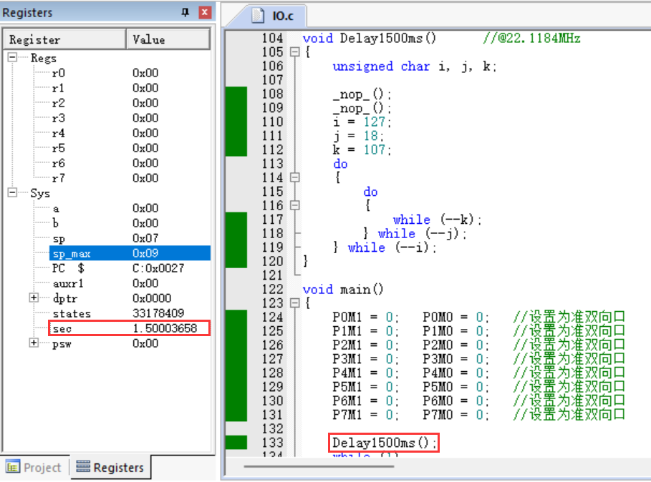
Task: Close the Registers panel with the red X
Action: click(x=205, y=12)
